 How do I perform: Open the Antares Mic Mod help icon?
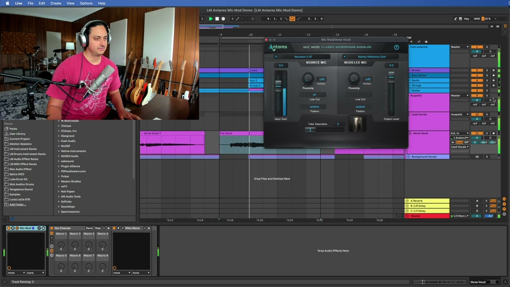point(396,47)
